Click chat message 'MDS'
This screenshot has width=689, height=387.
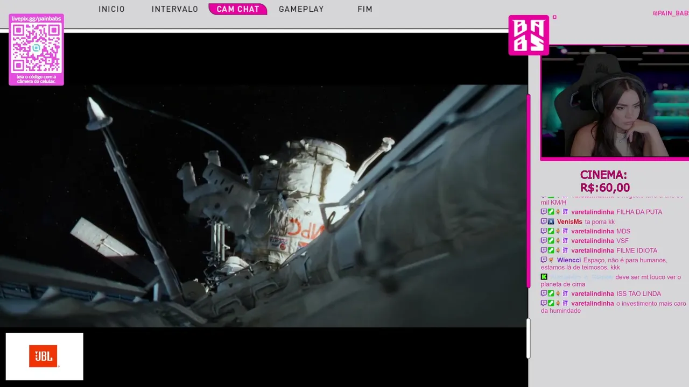coord(623,231)
